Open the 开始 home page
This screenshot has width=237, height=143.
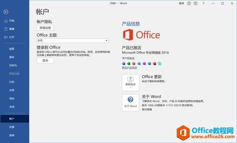tap(9, 21)
